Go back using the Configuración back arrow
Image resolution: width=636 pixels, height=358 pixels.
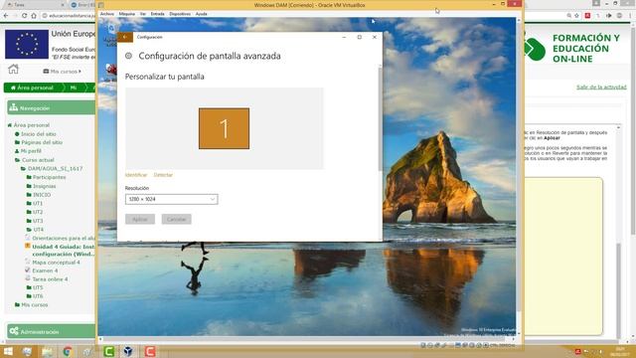click(x=125, y=37)
